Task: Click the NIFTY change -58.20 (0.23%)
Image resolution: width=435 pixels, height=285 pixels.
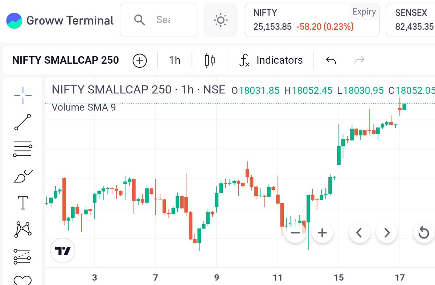Action: (x=325, y=26)
